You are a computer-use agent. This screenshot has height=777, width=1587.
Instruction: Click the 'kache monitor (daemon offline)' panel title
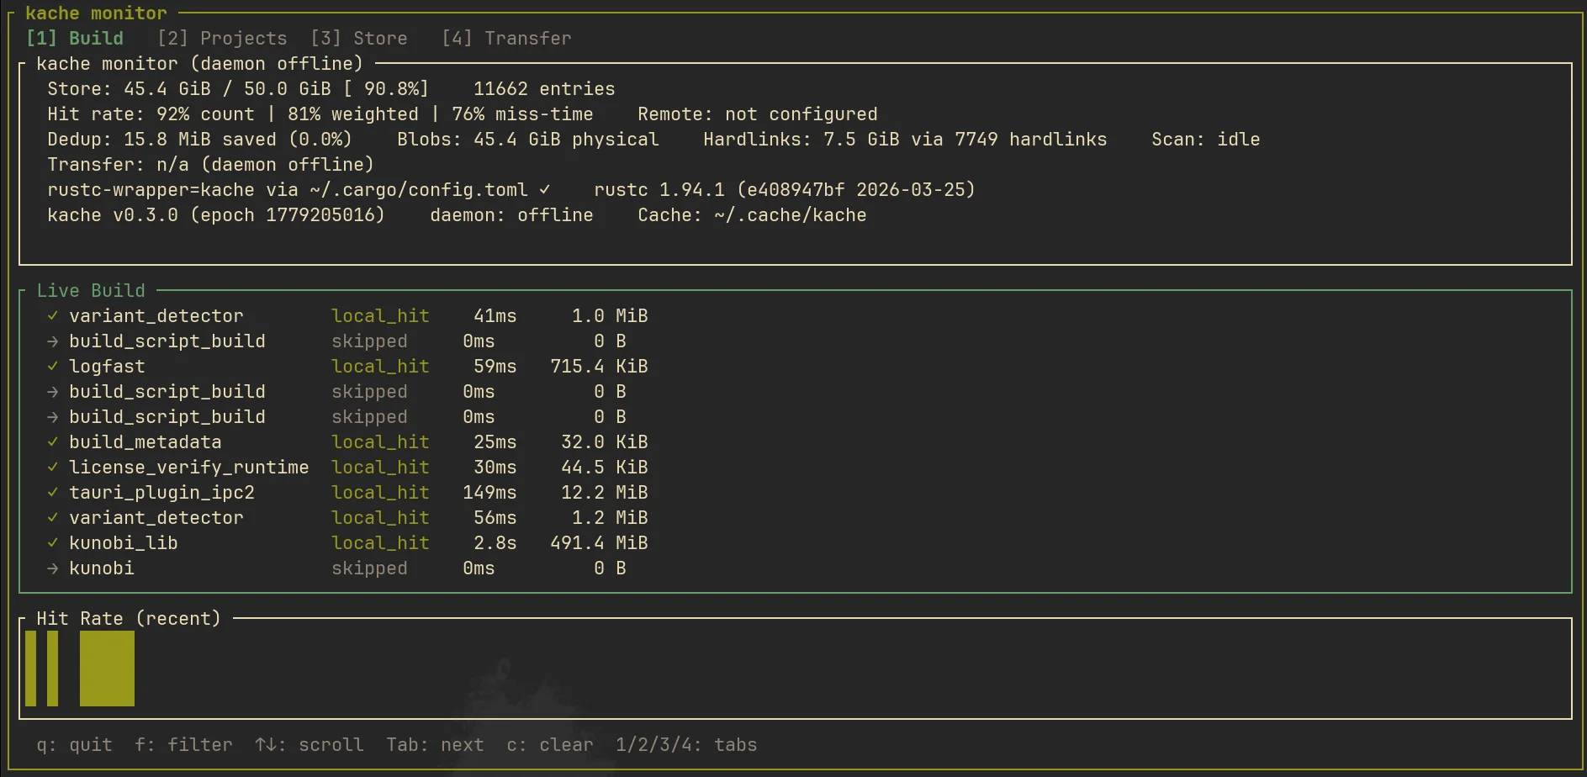[199, 64]
